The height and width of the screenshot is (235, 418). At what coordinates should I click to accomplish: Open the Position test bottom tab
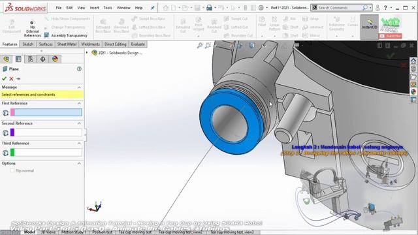point(103,232)
